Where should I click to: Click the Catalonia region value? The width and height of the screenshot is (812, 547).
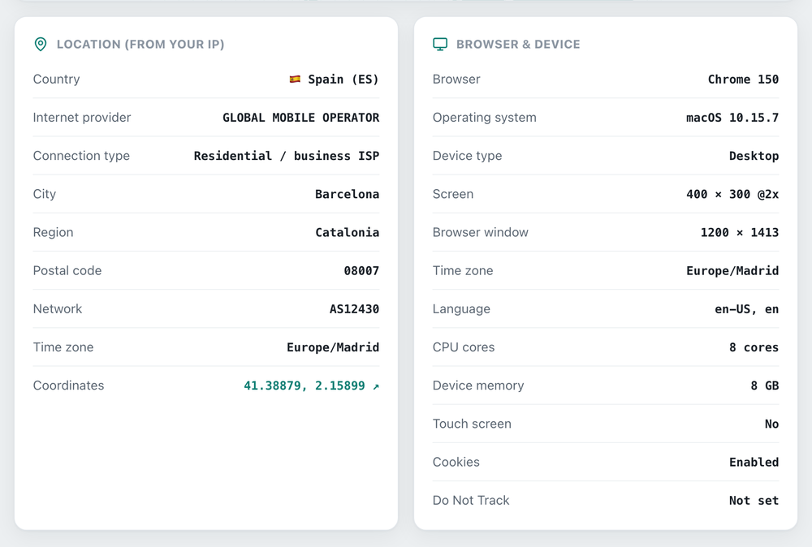(x=347, y=232)
